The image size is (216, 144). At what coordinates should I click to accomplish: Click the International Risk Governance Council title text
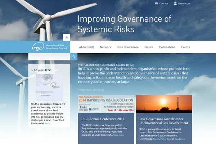[x=106, y=65]
